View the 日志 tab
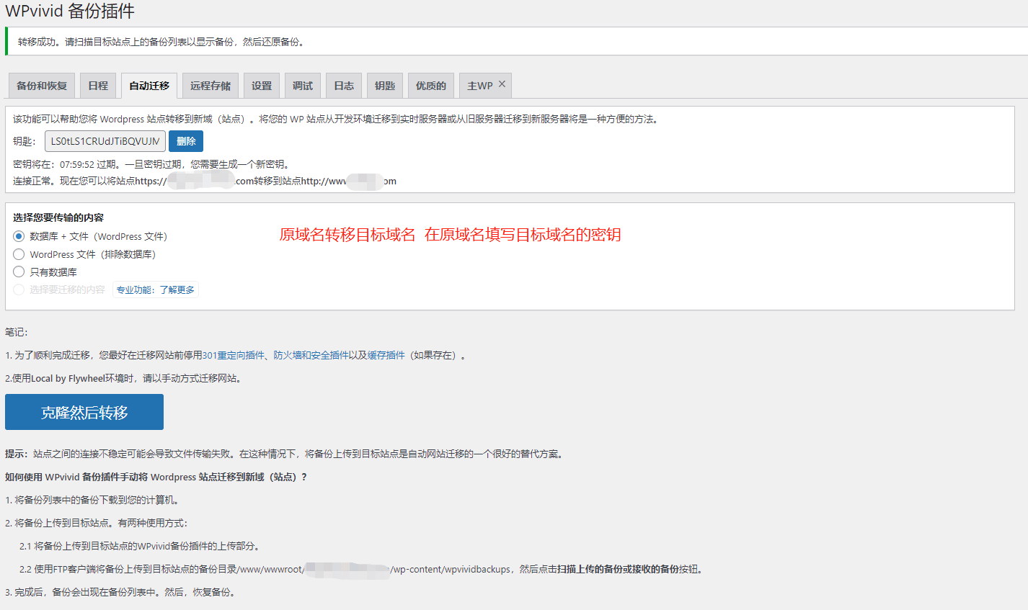The width and height of the screenshot is (1028, 610). tap(344, 86)
